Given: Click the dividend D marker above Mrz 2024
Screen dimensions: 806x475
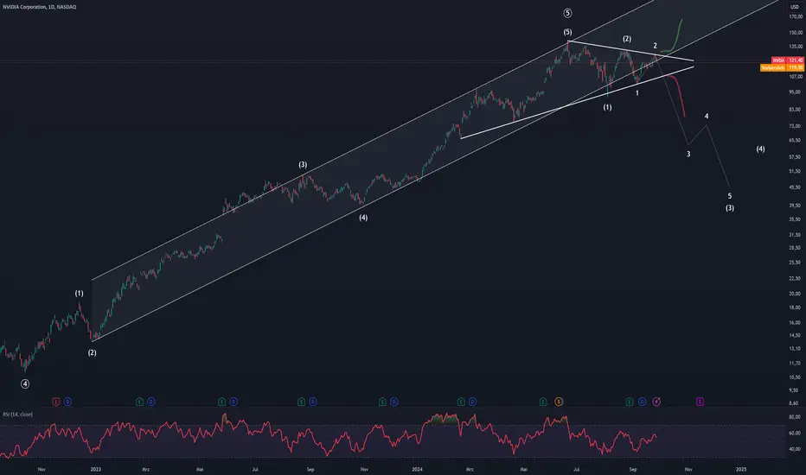Looking at the screenshot, I should tap(472, 402).
